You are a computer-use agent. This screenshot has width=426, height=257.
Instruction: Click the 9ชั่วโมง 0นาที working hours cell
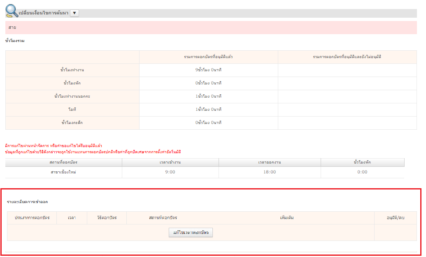(208, 70)
